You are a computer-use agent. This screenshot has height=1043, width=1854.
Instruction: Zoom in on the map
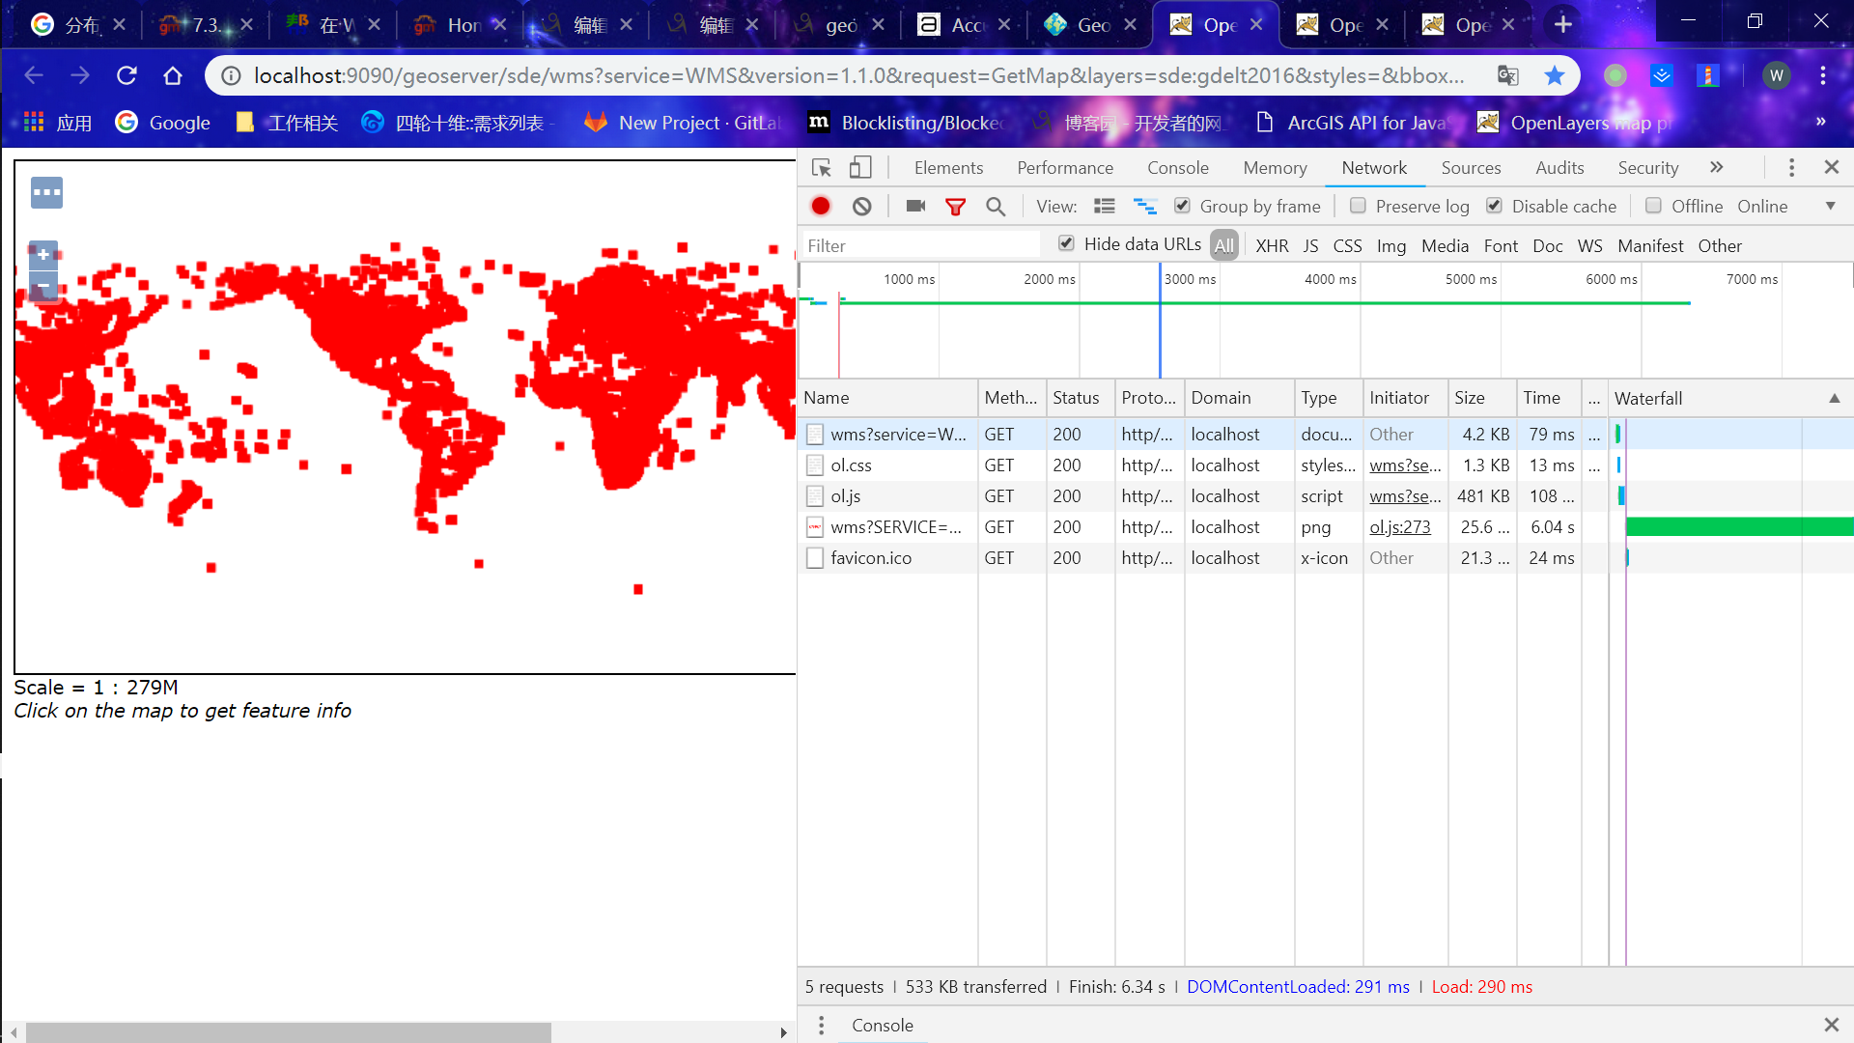click(43, 255)
